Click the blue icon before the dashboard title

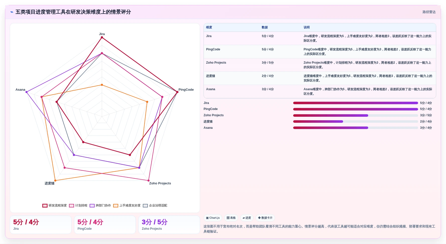(x=12, y=12)
